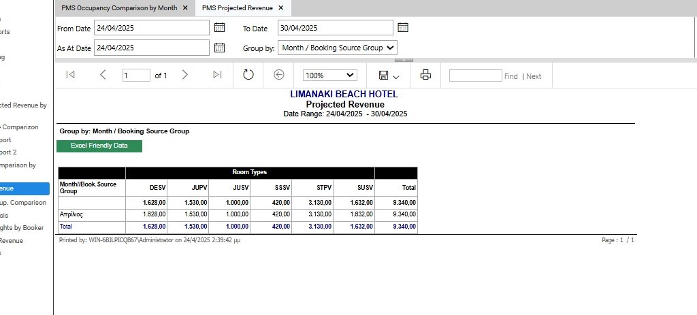Click the STPV column header
The width and height of the screenshot is (697, 315).
(312, 188)
